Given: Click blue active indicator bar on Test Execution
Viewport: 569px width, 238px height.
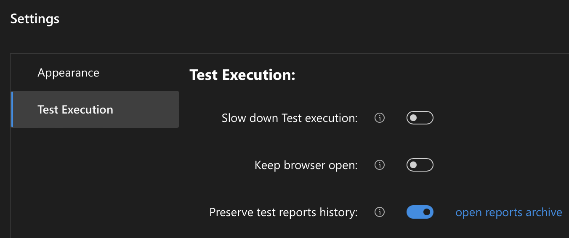Looking at the screenshot, I should (12, 109).
